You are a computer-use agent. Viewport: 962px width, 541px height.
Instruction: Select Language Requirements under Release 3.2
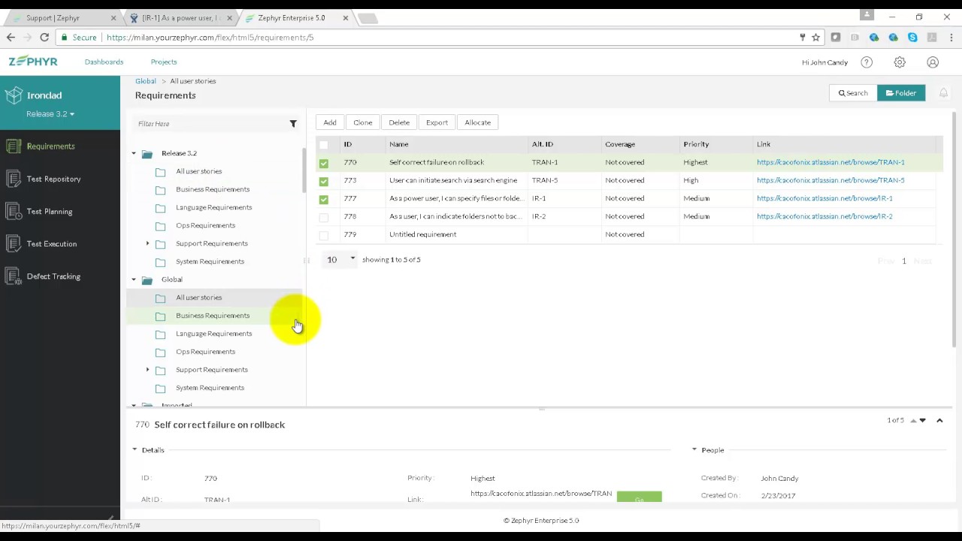(213, 207)
